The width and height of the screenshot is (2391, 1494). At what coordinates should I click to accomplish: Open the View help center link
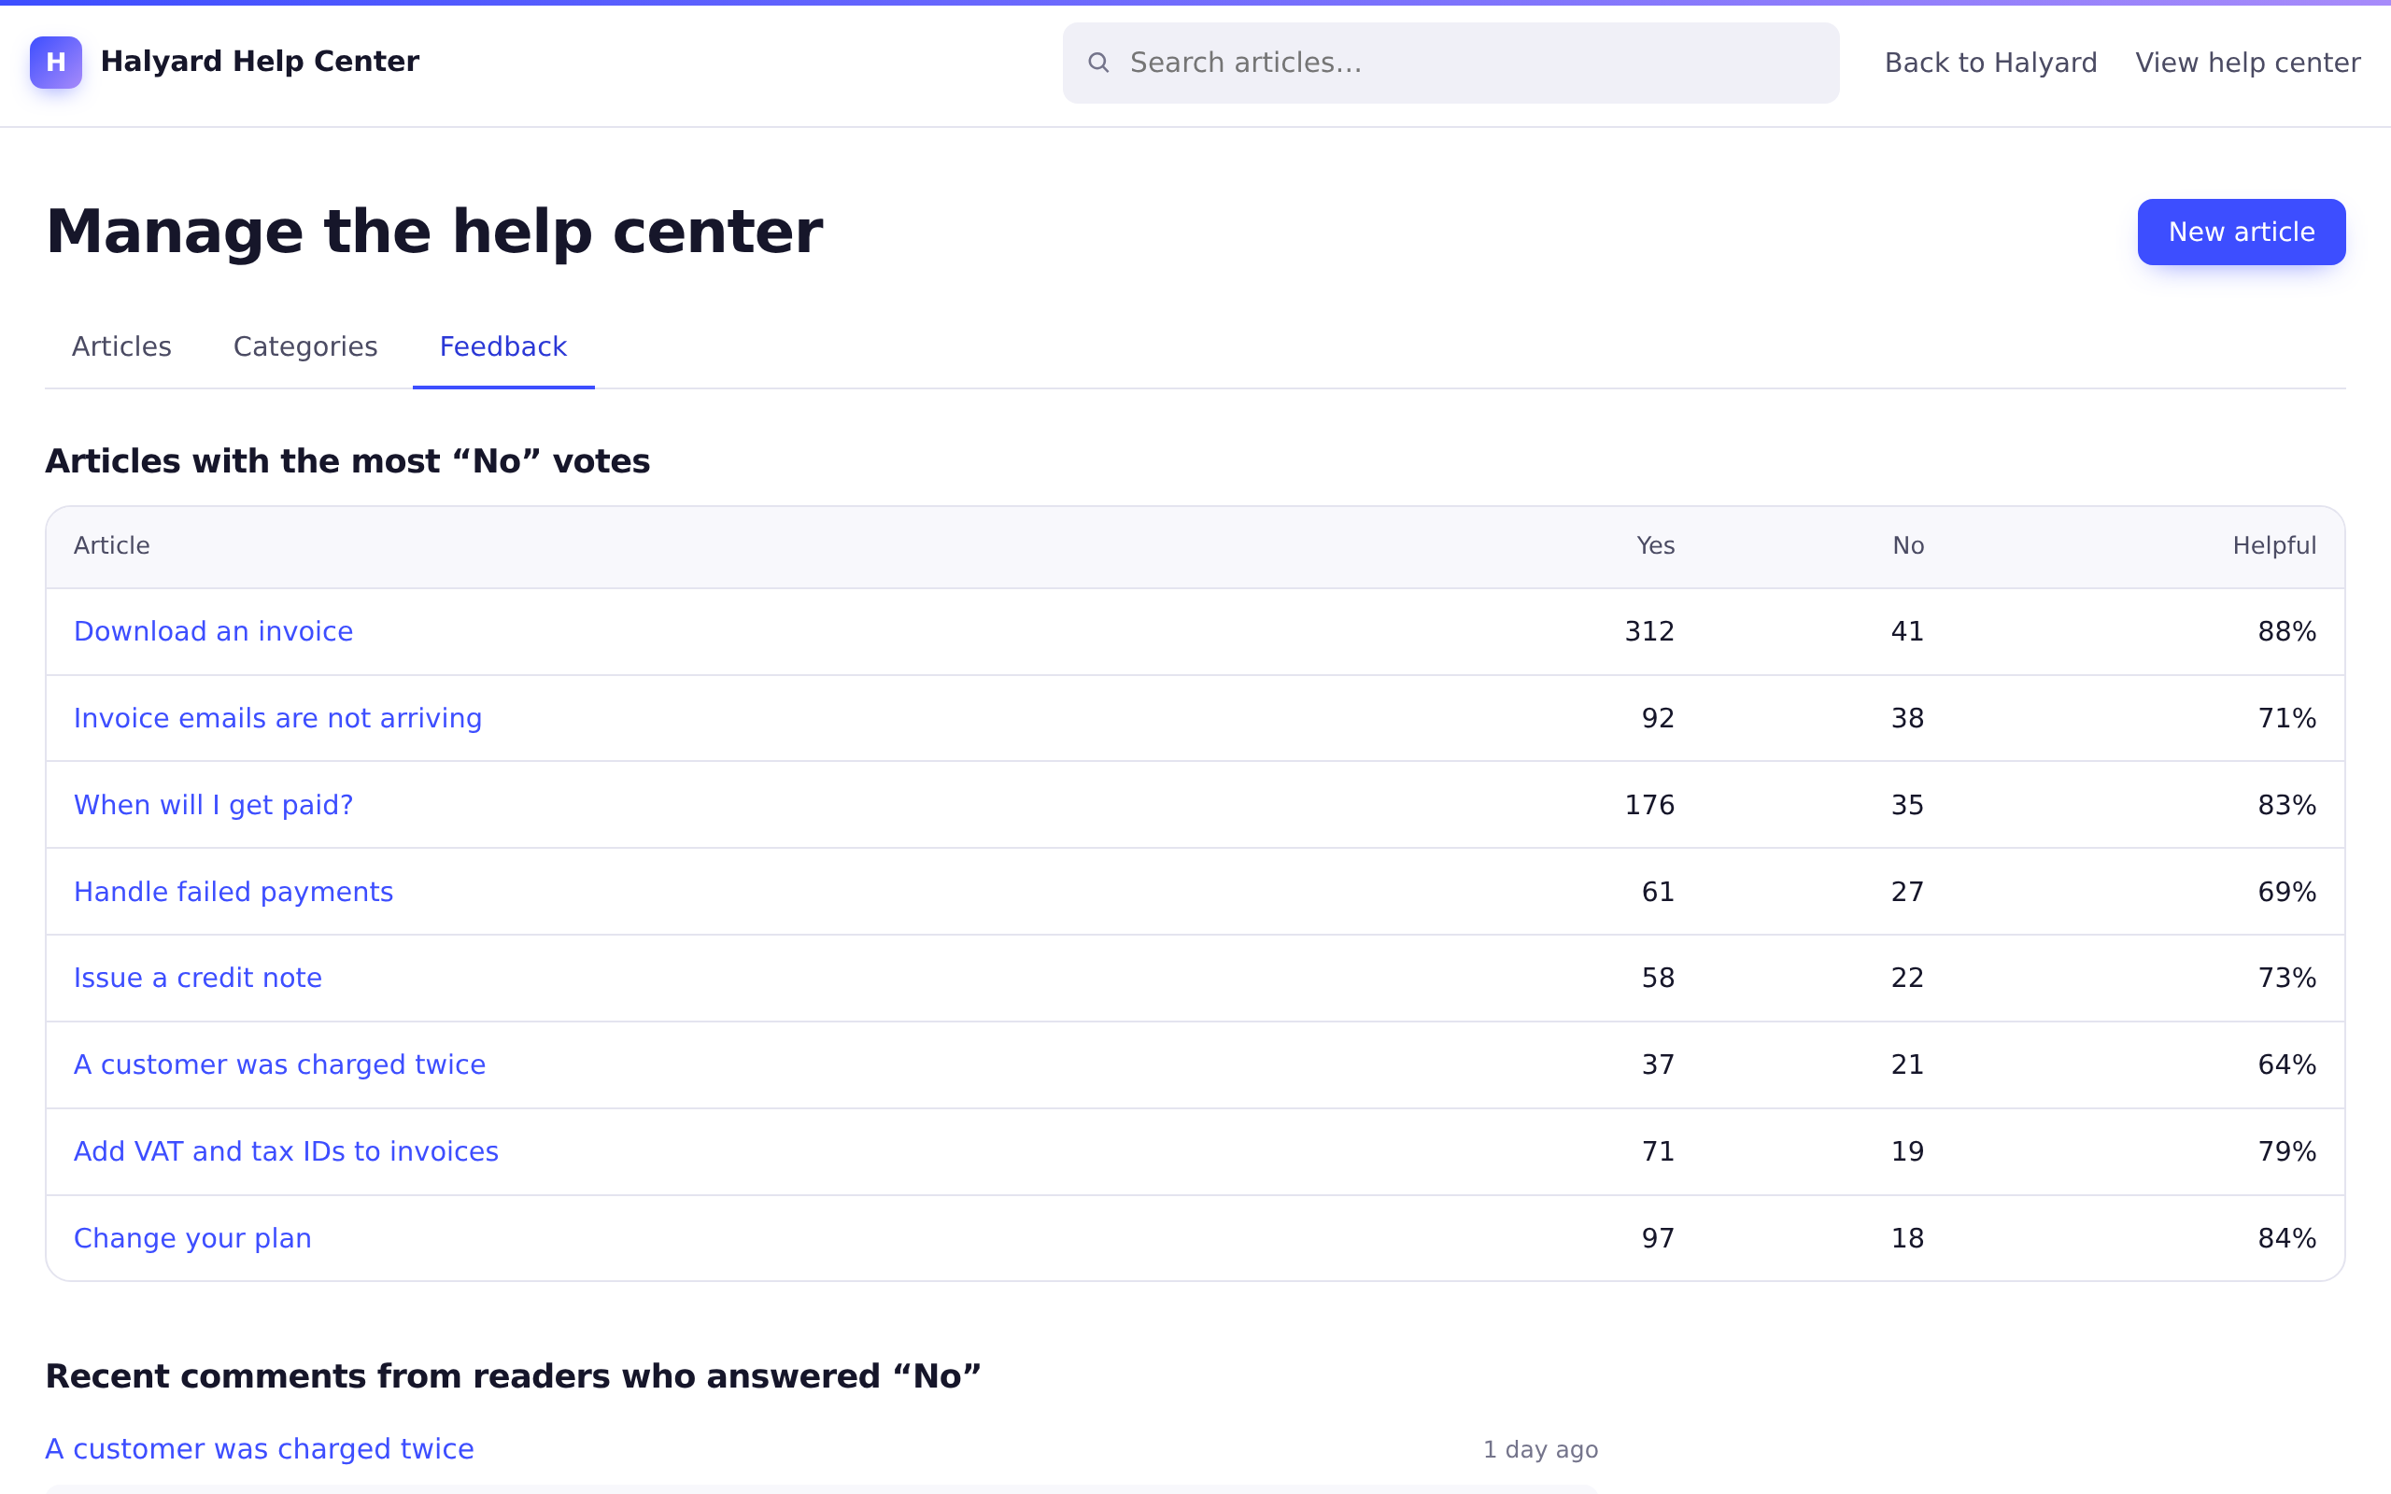pos(2248,63)
